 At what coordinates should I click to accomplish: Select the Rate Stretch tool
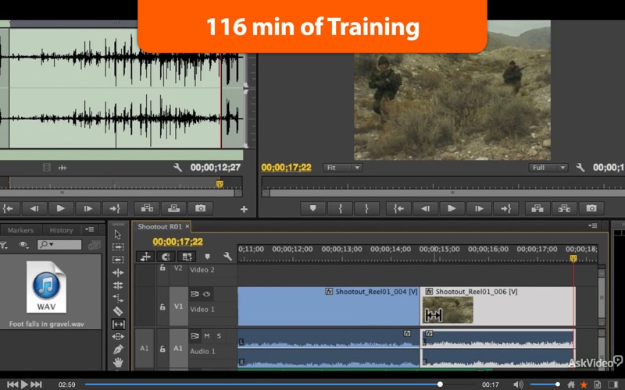(x=118, y=298)
